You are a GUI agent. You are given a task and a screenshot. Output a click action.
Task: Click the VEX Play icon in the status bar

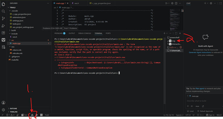[37, 115]
